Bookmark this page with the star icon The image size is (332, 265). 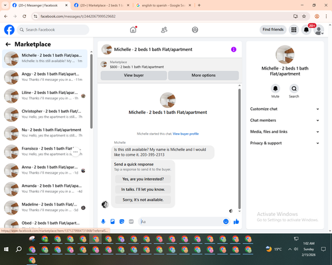click(304, 17)
